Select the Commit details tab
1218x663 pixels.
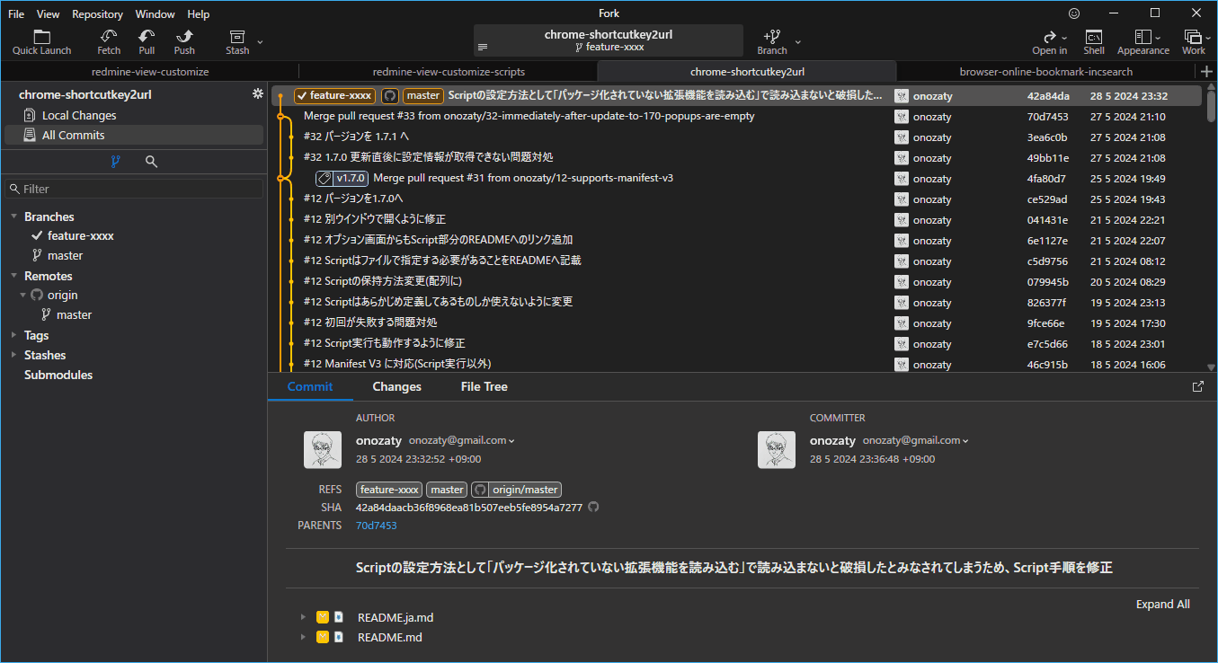[x=310, y=386]
